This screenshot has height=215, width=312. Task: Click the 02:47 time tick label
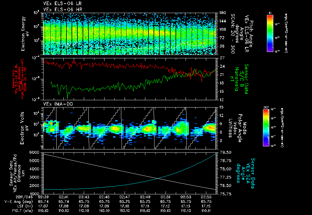point(125,197)
